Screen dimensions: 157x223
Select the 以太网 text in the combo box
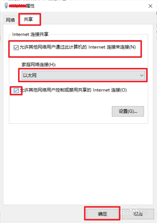(30, 75)
